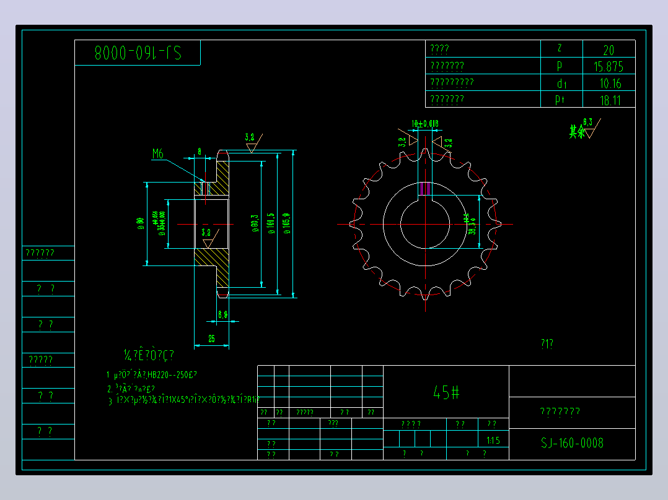668x500 pixels.
Task: Select the 8.9 tooth width dimension
Action: coord(223,314)
